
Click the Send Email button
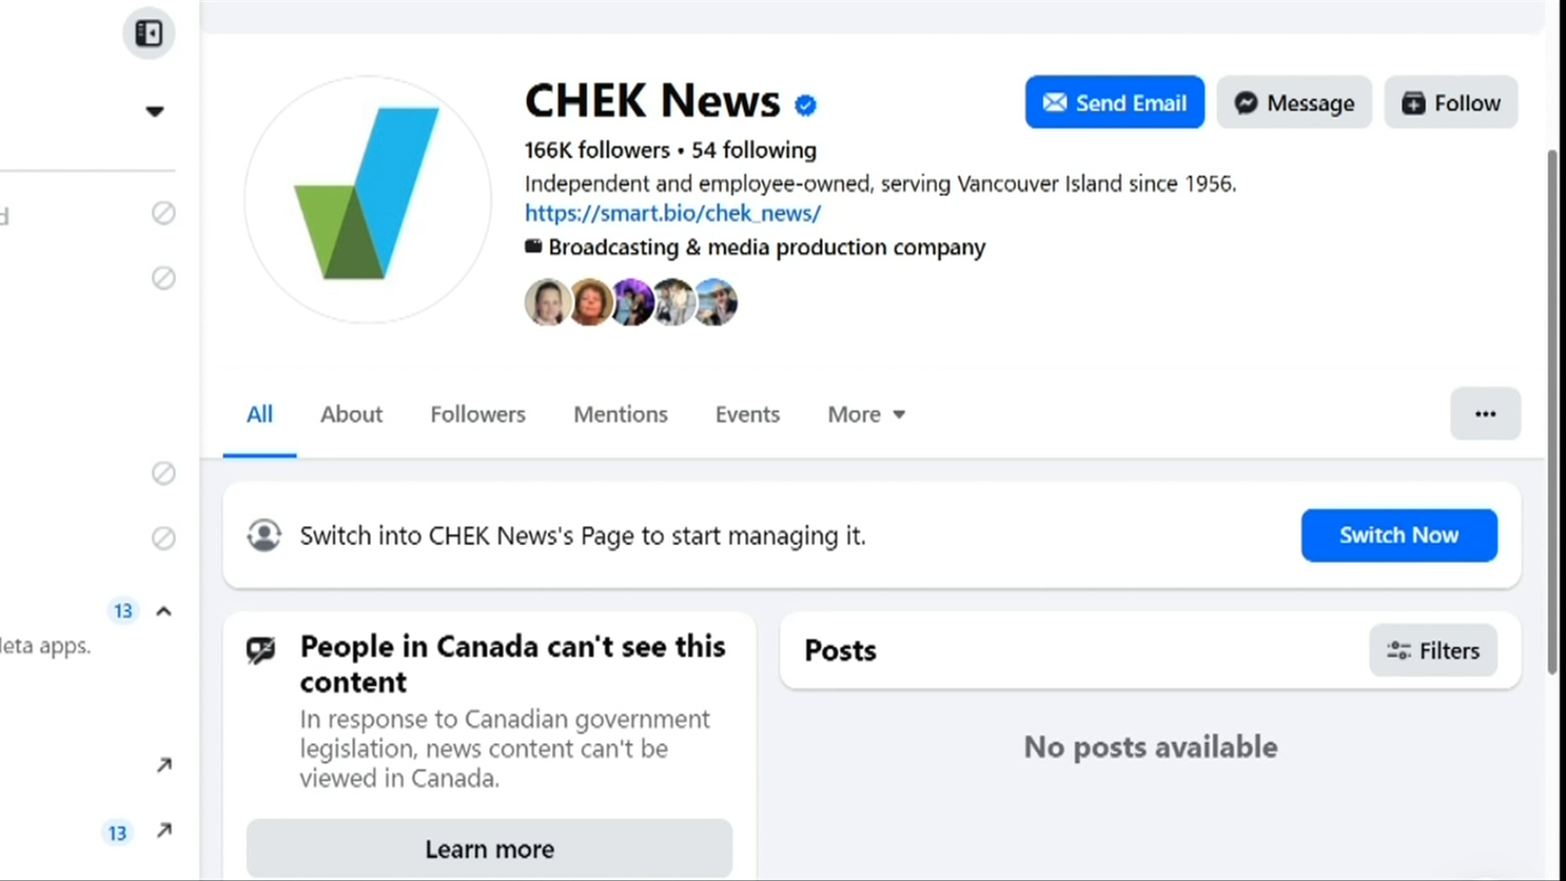pyautogui.click(x=1114, y=103)
